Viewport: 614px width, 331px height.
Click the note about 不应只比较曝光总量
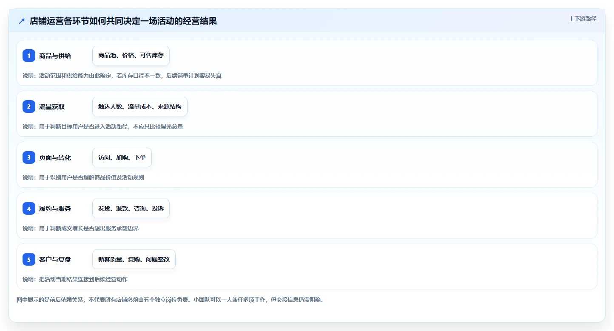[103, 126]
